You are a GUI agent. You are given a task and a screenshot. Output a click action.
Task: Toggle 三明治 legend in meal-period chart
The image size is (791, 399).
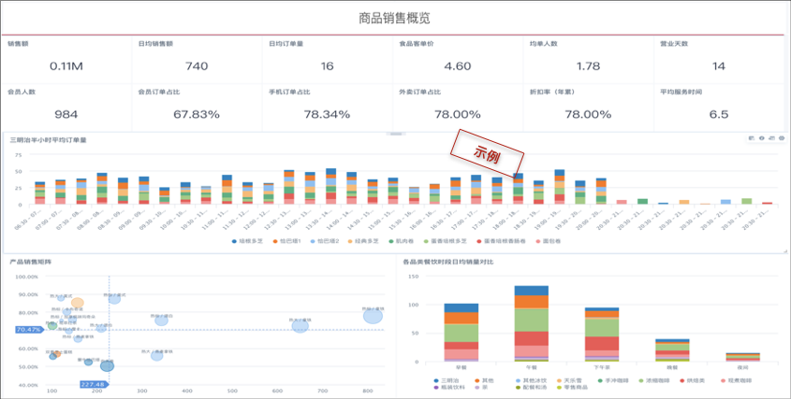447,380
